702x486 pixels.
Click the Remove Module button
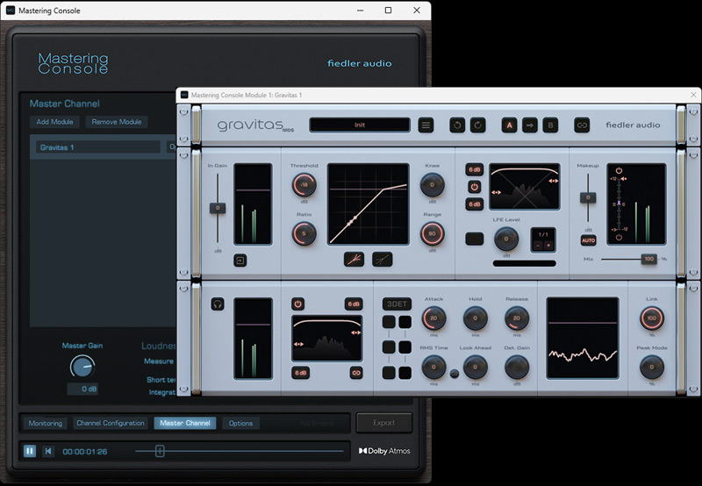point(117,122)
